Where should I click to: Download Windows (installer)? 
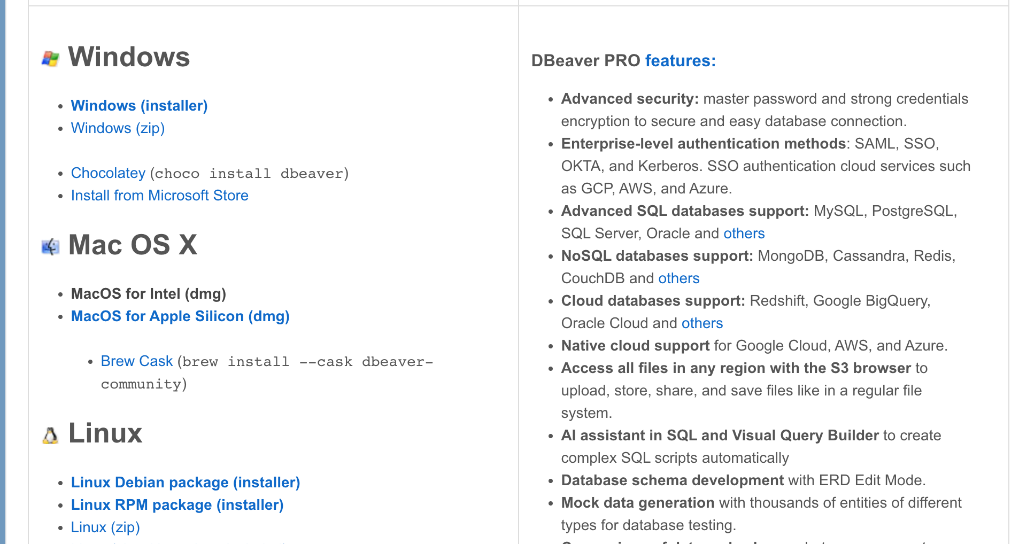[x=139, y=106]
